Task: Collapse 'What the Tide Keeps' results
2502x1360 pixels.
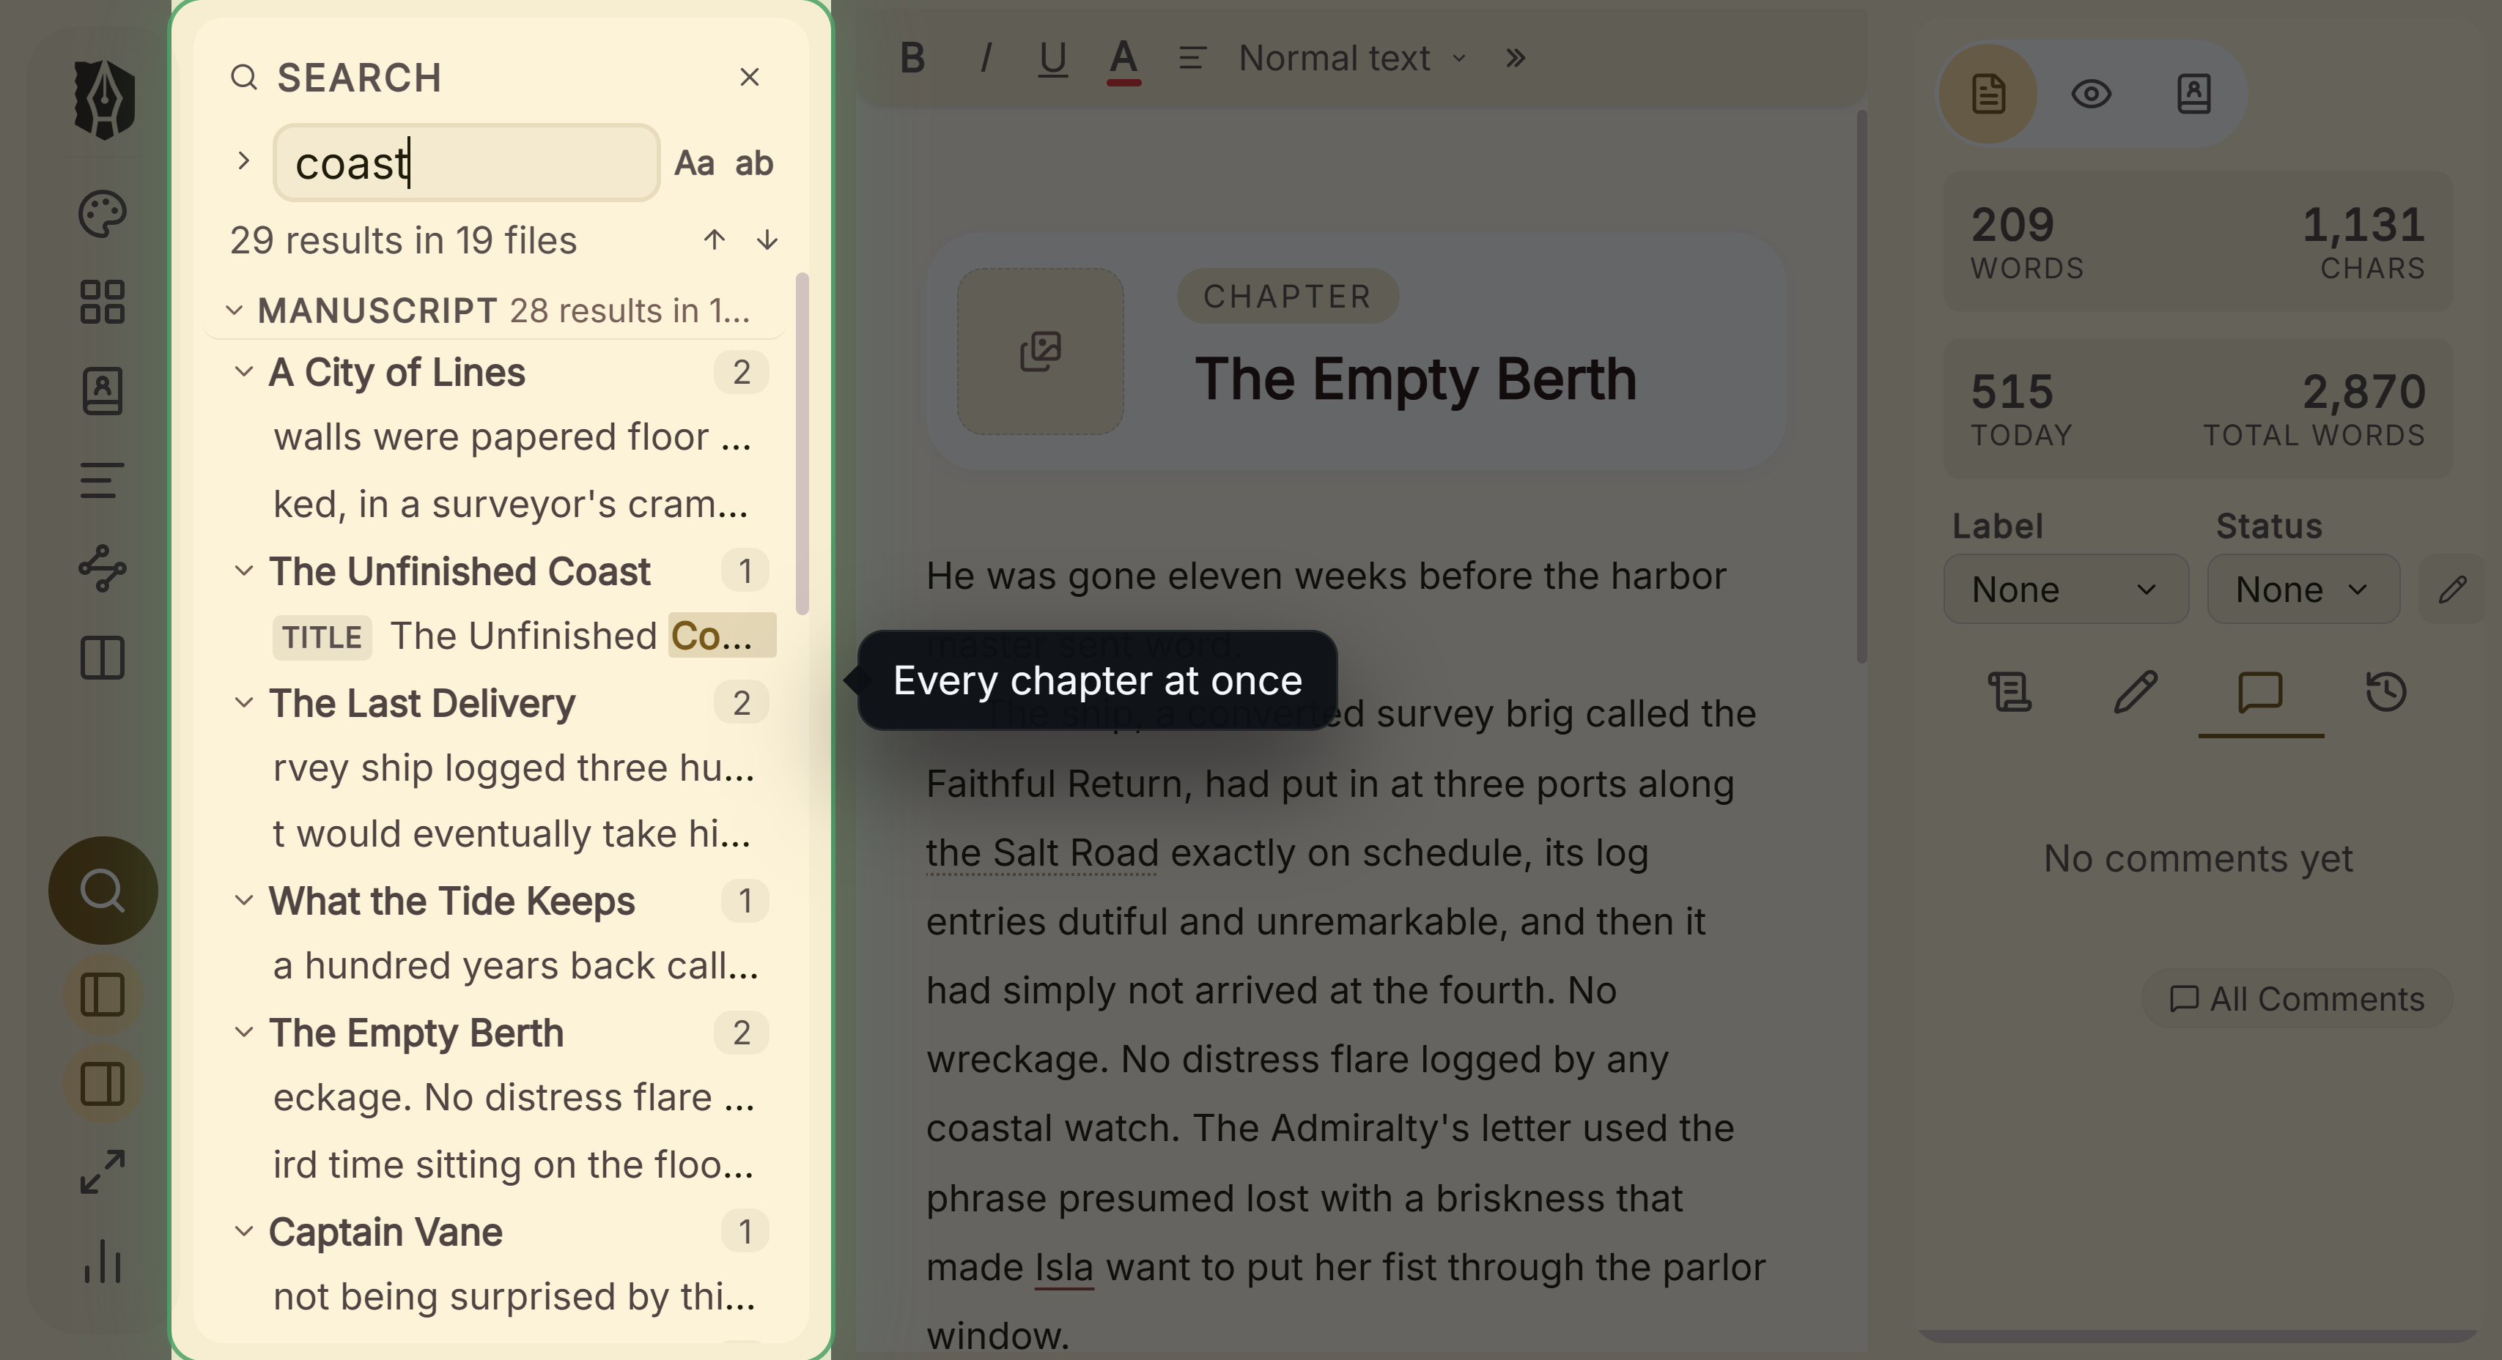Action: pos(244,901)
